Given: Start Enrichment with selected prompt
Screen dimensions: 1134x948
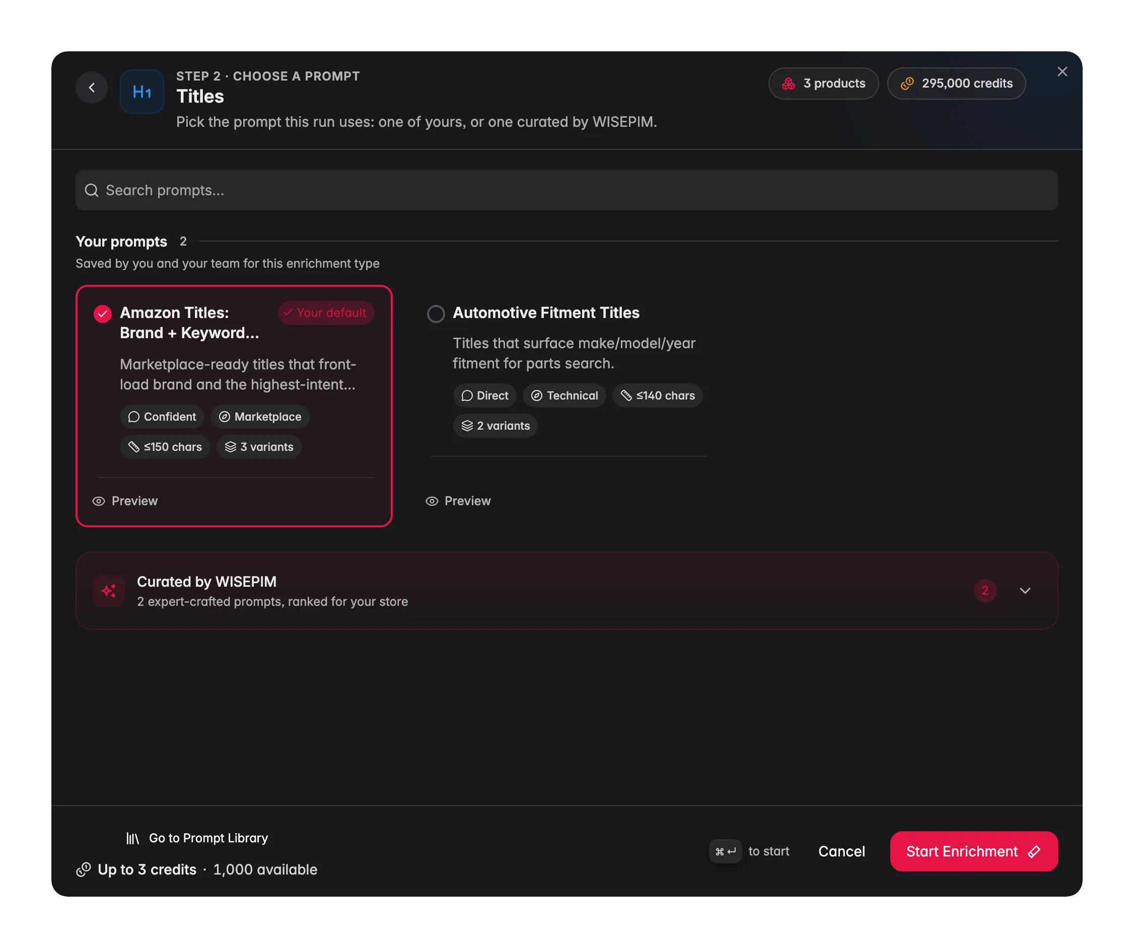Looking at the screenshot, I should point(974,851).
